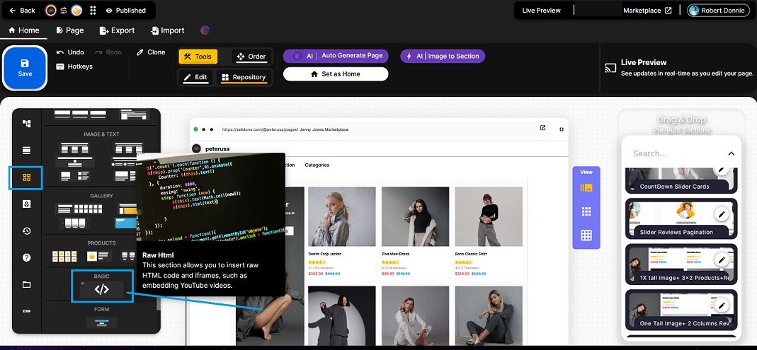Open the Page tab

pos(70,30)
